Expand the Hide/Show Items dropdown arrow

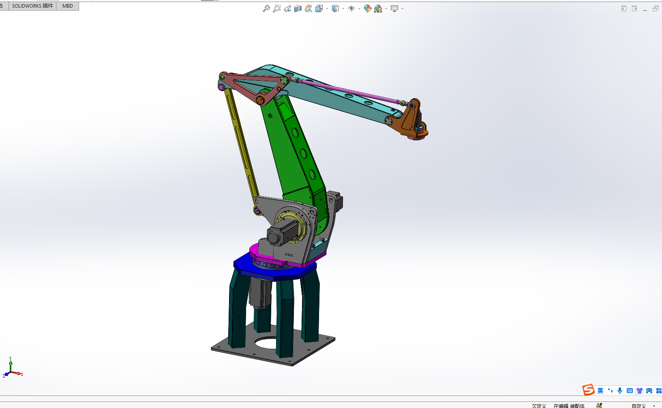359,9
